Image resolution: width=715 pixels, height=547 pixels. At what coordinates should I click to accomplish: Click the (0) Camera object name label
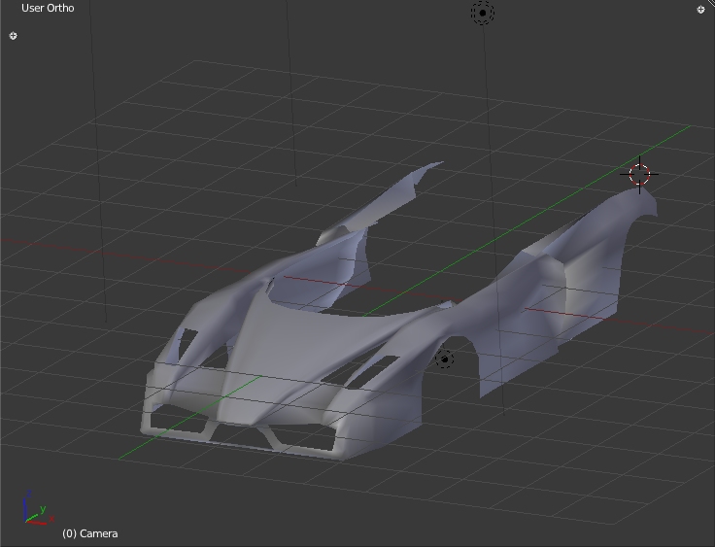[x=90, y=533]
